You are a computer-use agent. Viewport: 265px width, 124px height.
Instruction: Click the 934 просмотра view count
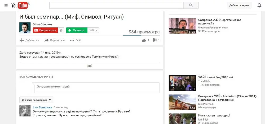144,32
